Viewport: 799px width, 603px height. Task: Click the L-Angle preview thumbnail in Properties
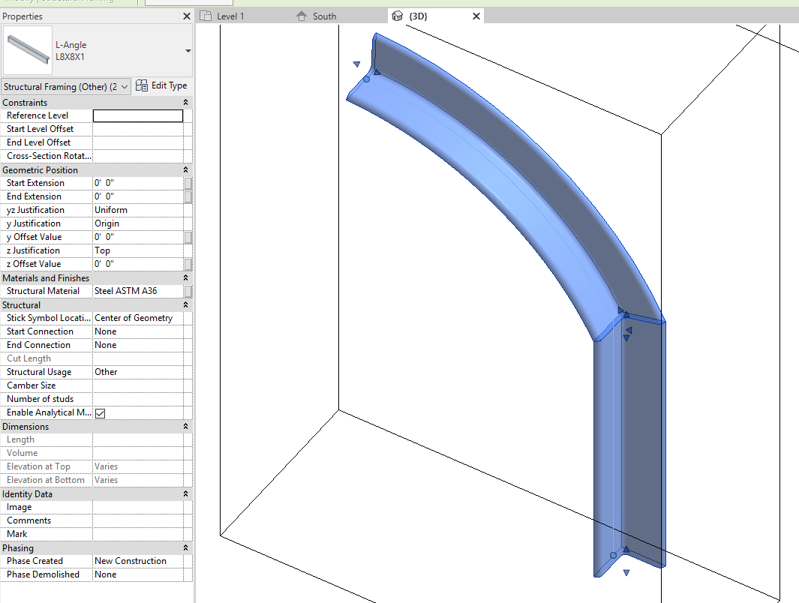pos(28,51)
